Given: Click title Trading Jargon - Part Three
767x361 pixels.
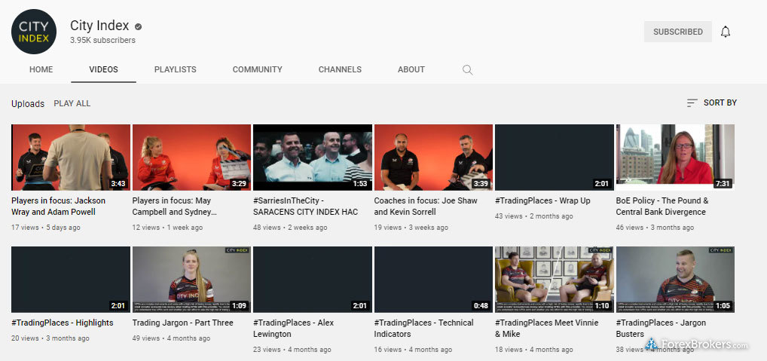Looking at the screenshot, I should click(x=183, y=323).
